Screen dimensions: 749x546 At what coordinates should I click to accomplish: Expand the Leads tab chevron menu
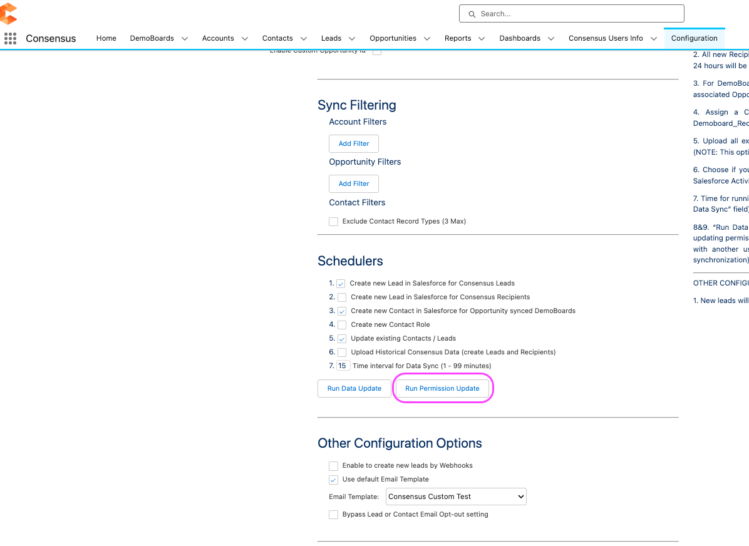point(352,39)
